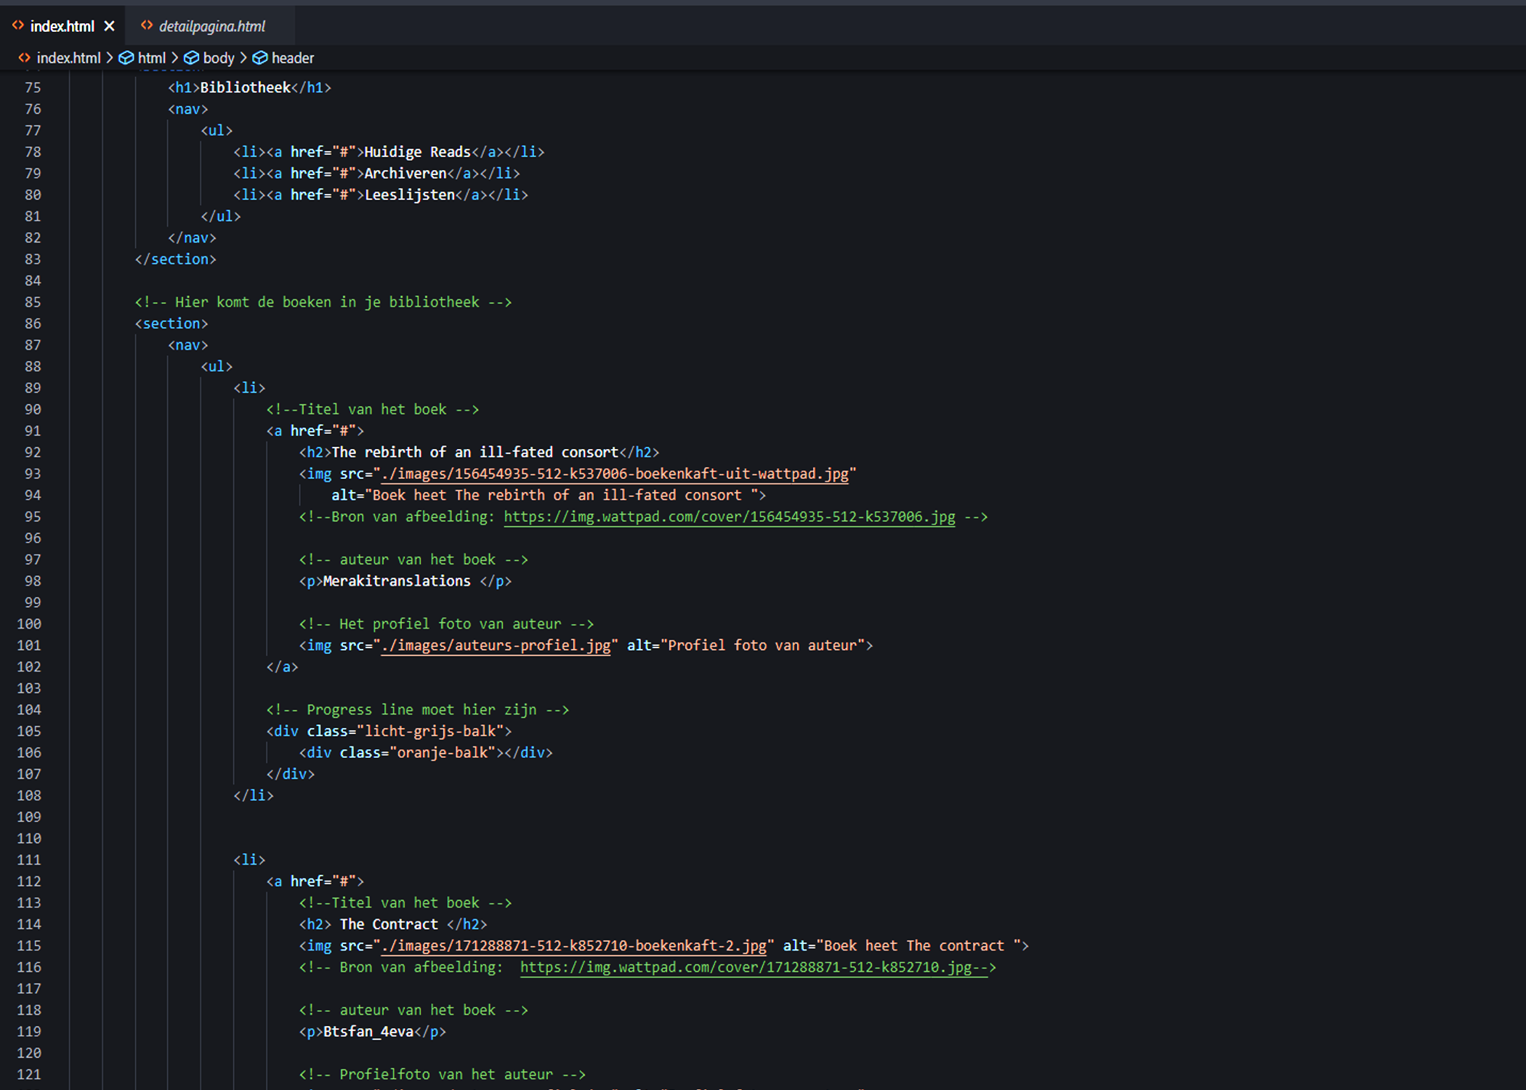
Task: Click the alt text "Profiel foto van auteur"
Action: tap(763, 645)
